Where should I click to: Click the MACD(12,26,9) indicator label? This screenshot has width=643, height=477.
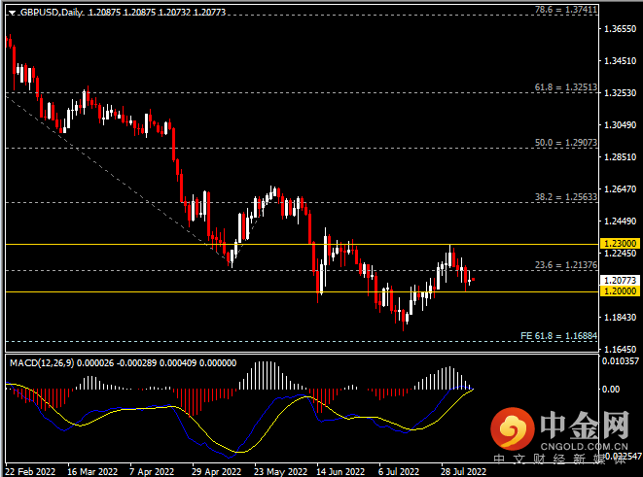coord(42,363)
